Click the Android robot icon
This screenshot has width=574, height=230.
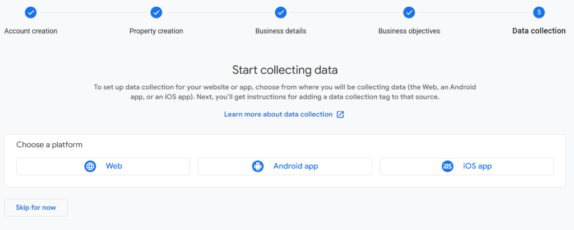(x=258, y=166)
